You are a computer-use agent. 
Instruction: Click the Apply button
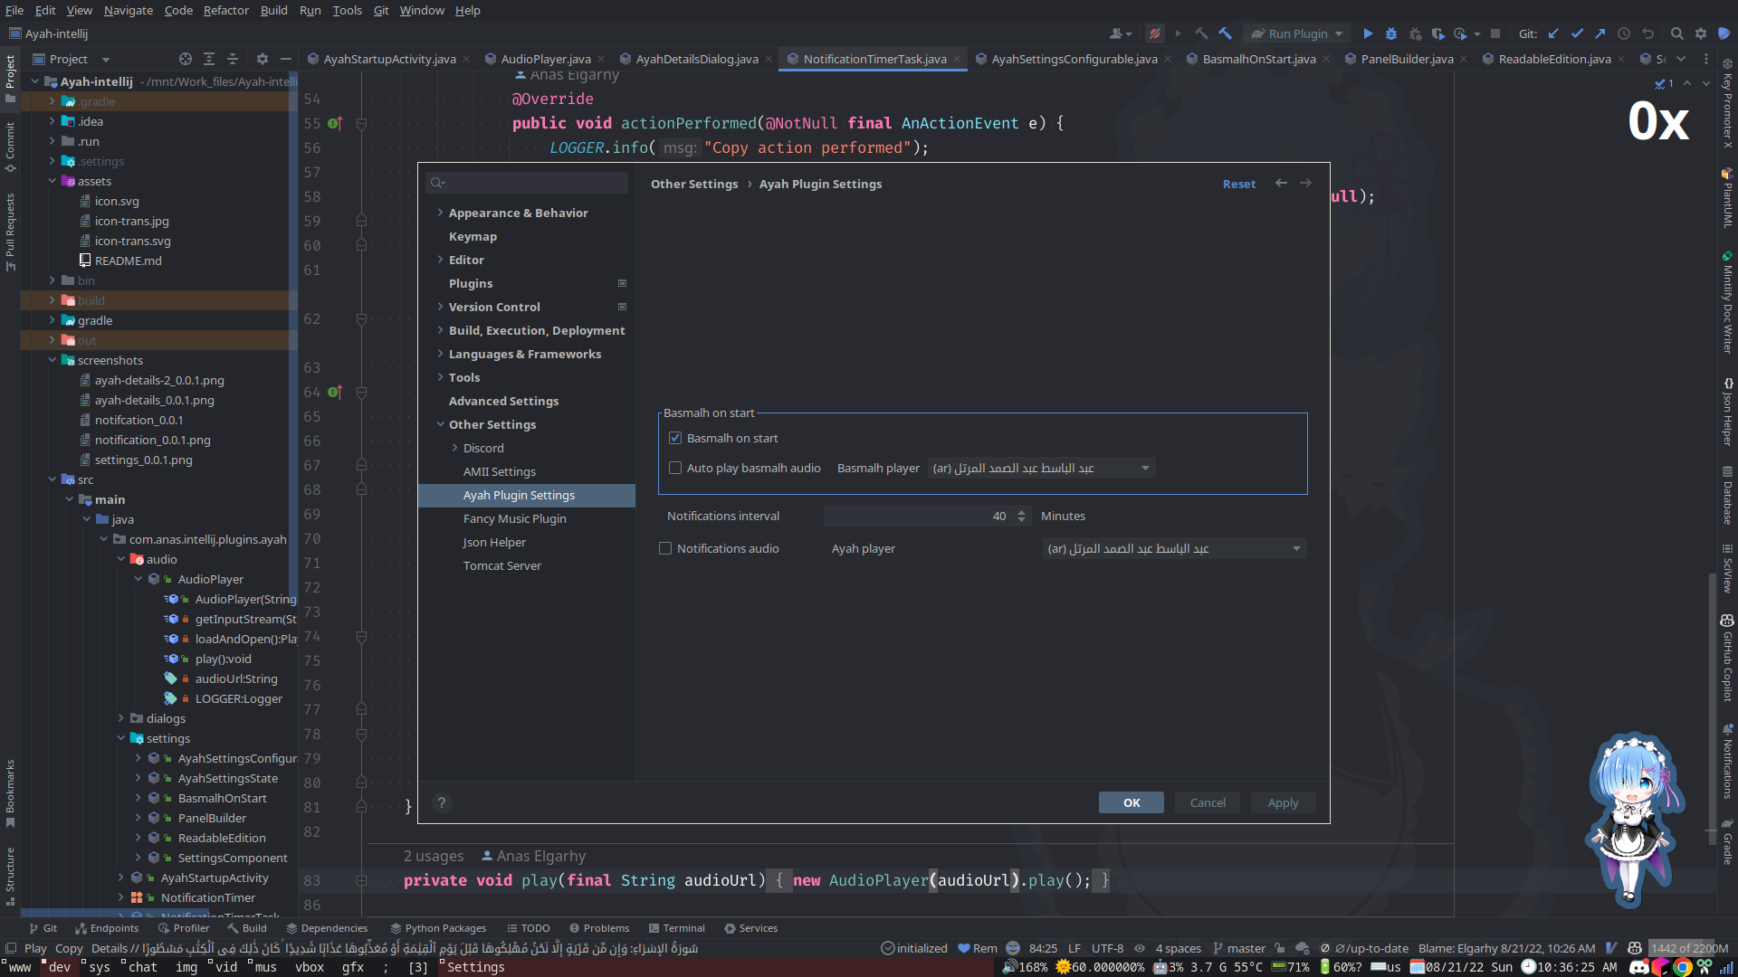[1282, 802]
